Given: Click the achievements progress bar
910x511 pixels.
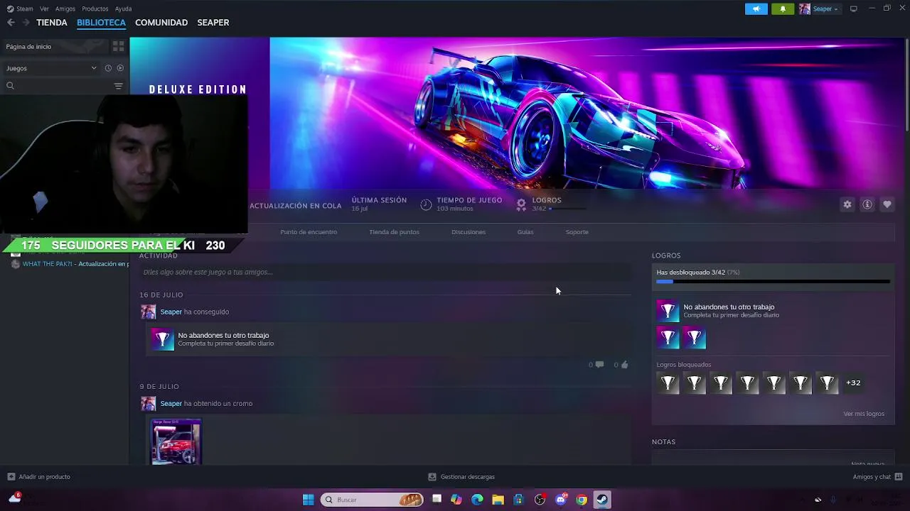Looking at the screenshot, I should (773, 282).
